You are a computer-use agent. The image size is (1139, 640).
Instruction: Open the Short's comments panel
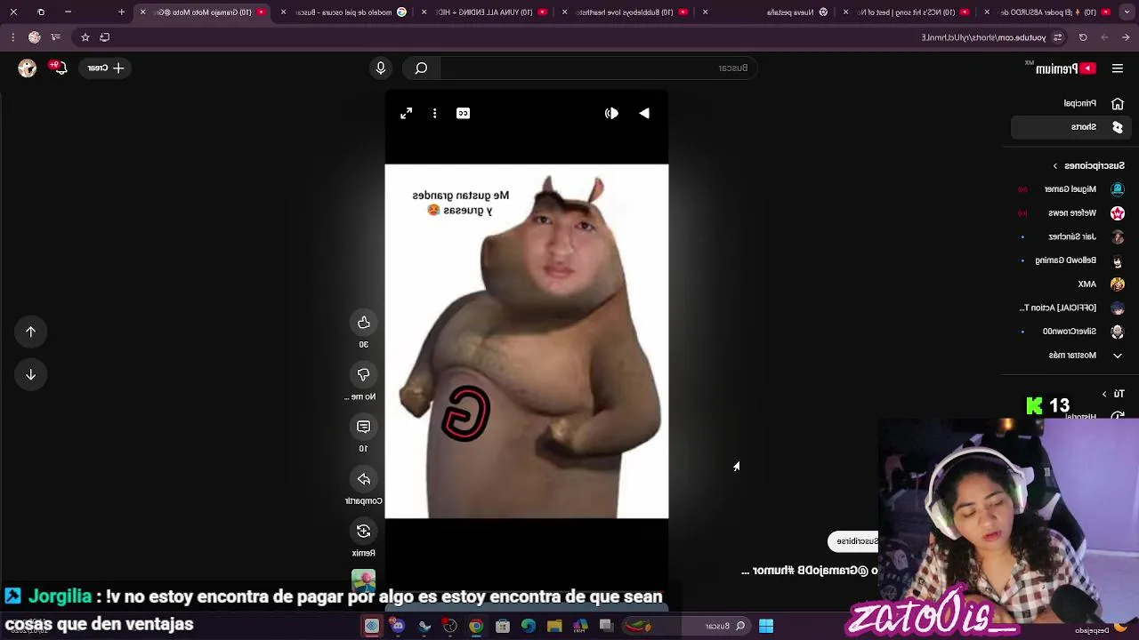(363, 428)
